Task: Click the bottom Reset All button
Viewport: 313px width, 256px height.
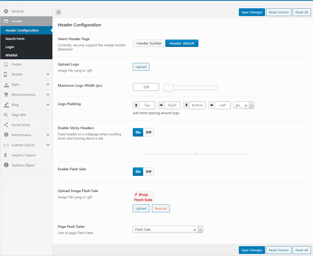Action: point(302,250)
